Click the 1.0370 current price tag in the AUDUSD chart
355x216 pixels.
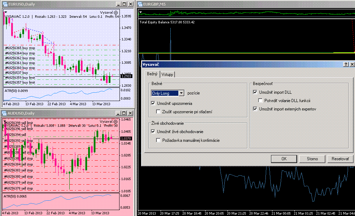(126, 138)
